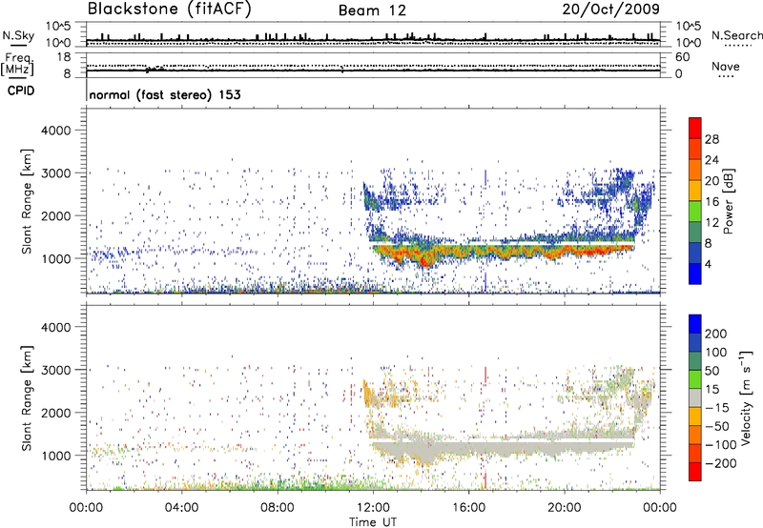Click the power panel 'Slant Range [km]' label
Image resolution: width=763 pixels, height=528 pixels.
pyautogui.click(x=27, y=201)
